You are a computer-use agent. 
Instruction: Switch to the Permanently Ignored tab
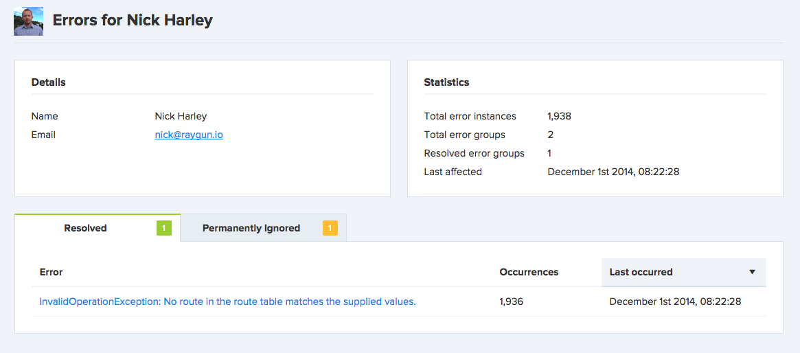coord(251,228)
